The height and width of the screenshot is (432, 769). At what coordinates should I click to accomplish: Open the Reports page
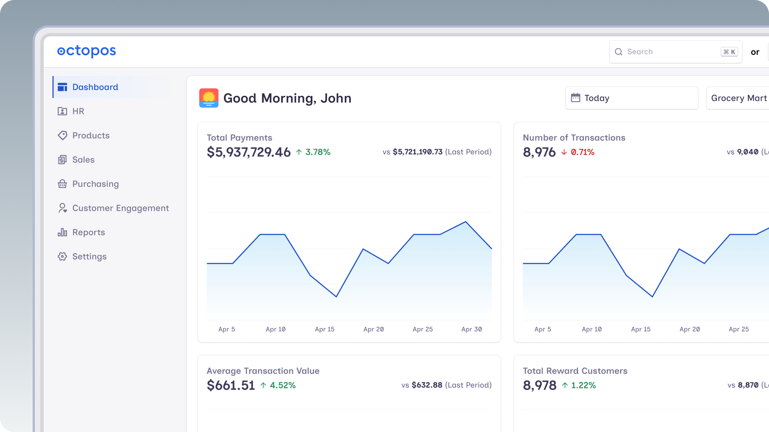pyautogui.click(x=111, y=232)
